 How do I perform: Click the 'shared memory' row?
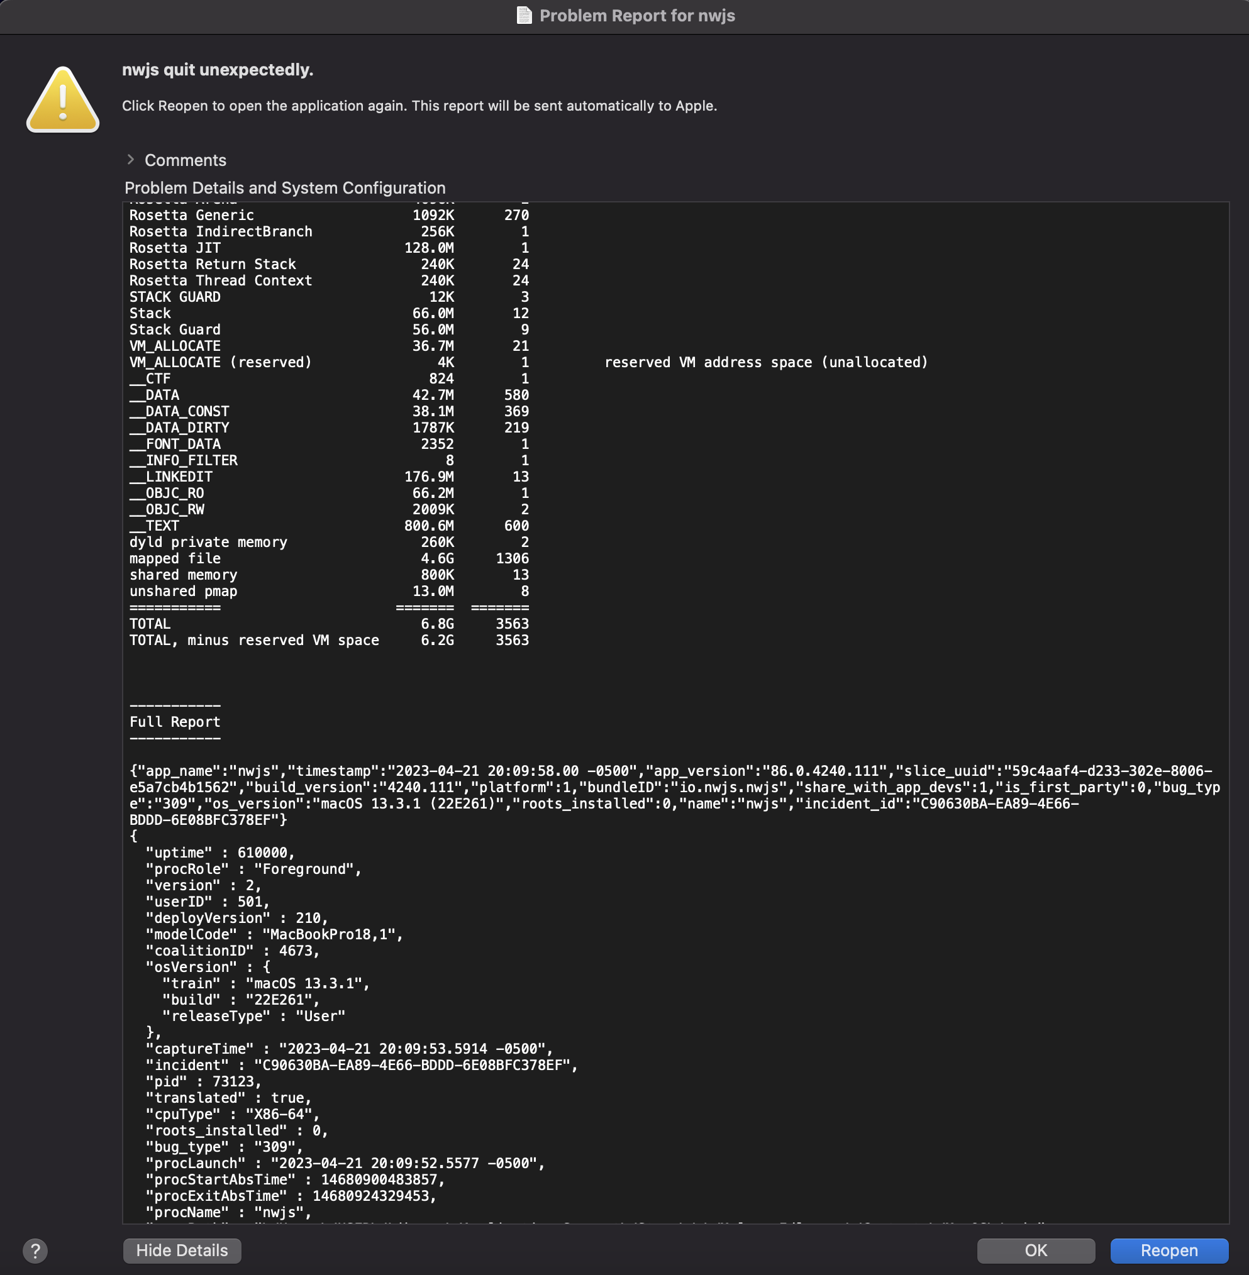(x=329, y=575)
